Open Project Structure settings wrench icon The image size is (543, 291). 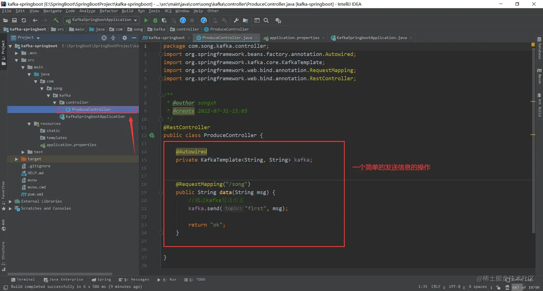(x=236, y=20)
